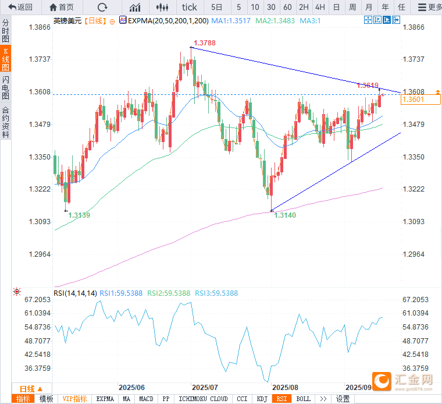This screenshot has width=442, height=404.
Task: Click the orange circle icon beside 日线
Action: click(112, 22)
